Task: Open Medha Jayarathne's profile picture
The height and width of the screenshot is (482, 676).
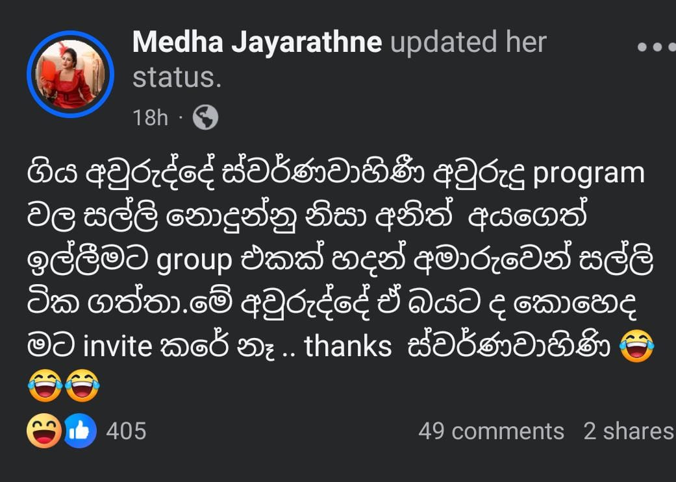Action: (x=70, y=75)
